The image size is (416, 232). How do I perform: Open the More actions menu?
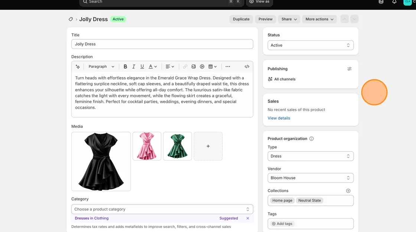[x=319, y=19]
